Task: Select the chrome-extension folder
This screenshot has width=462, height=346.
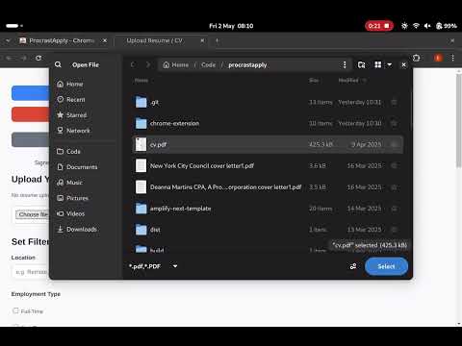Action: 268,123
